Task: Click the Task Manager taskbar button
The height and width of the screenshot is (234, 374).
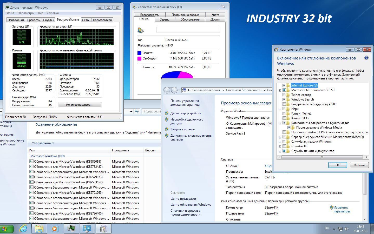Action: coord(71,229)
